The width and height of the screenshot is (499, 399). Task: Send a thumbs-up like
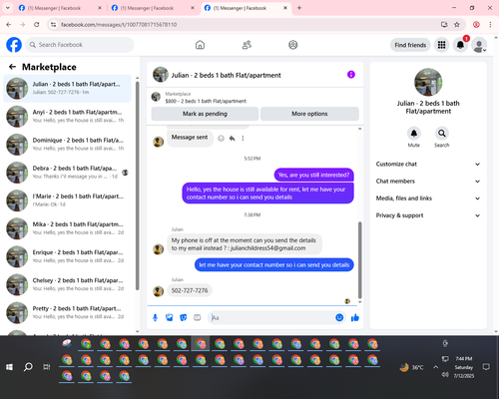[x=355, y=318]
